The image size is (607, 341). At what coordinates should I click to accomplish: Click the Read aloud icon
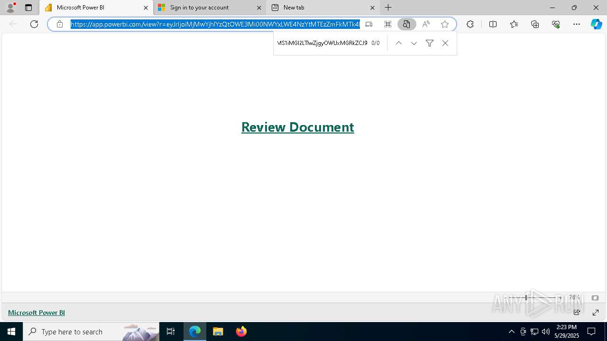[426, 24]
